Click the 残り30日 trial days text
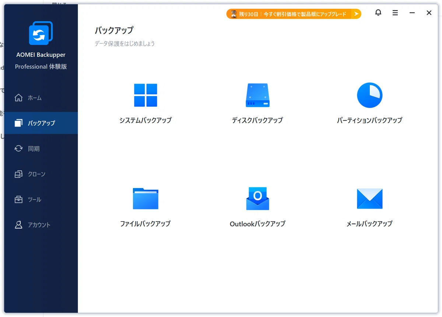Screen dimensions: 442x317 tap(249, 14)
